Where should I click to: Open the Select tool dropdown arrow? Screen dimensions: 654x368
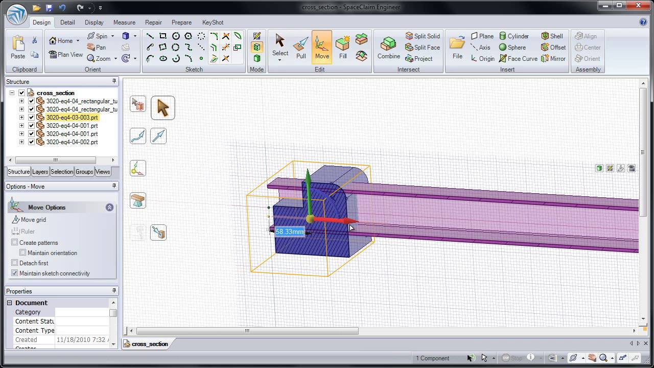pos(279,60)
